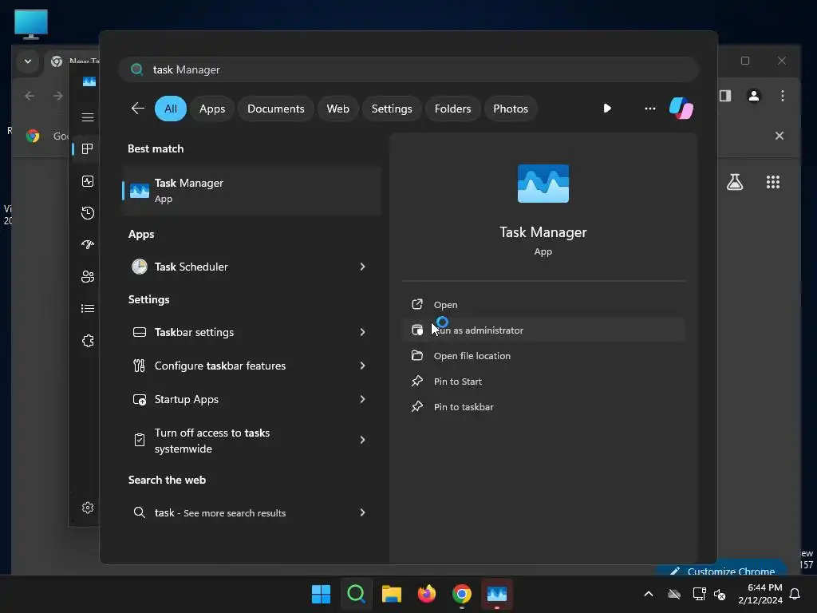Viewport: 817px width, 613px height.
Task: Open the three-dot more options in search panel
Action: (x=649, y=109)
